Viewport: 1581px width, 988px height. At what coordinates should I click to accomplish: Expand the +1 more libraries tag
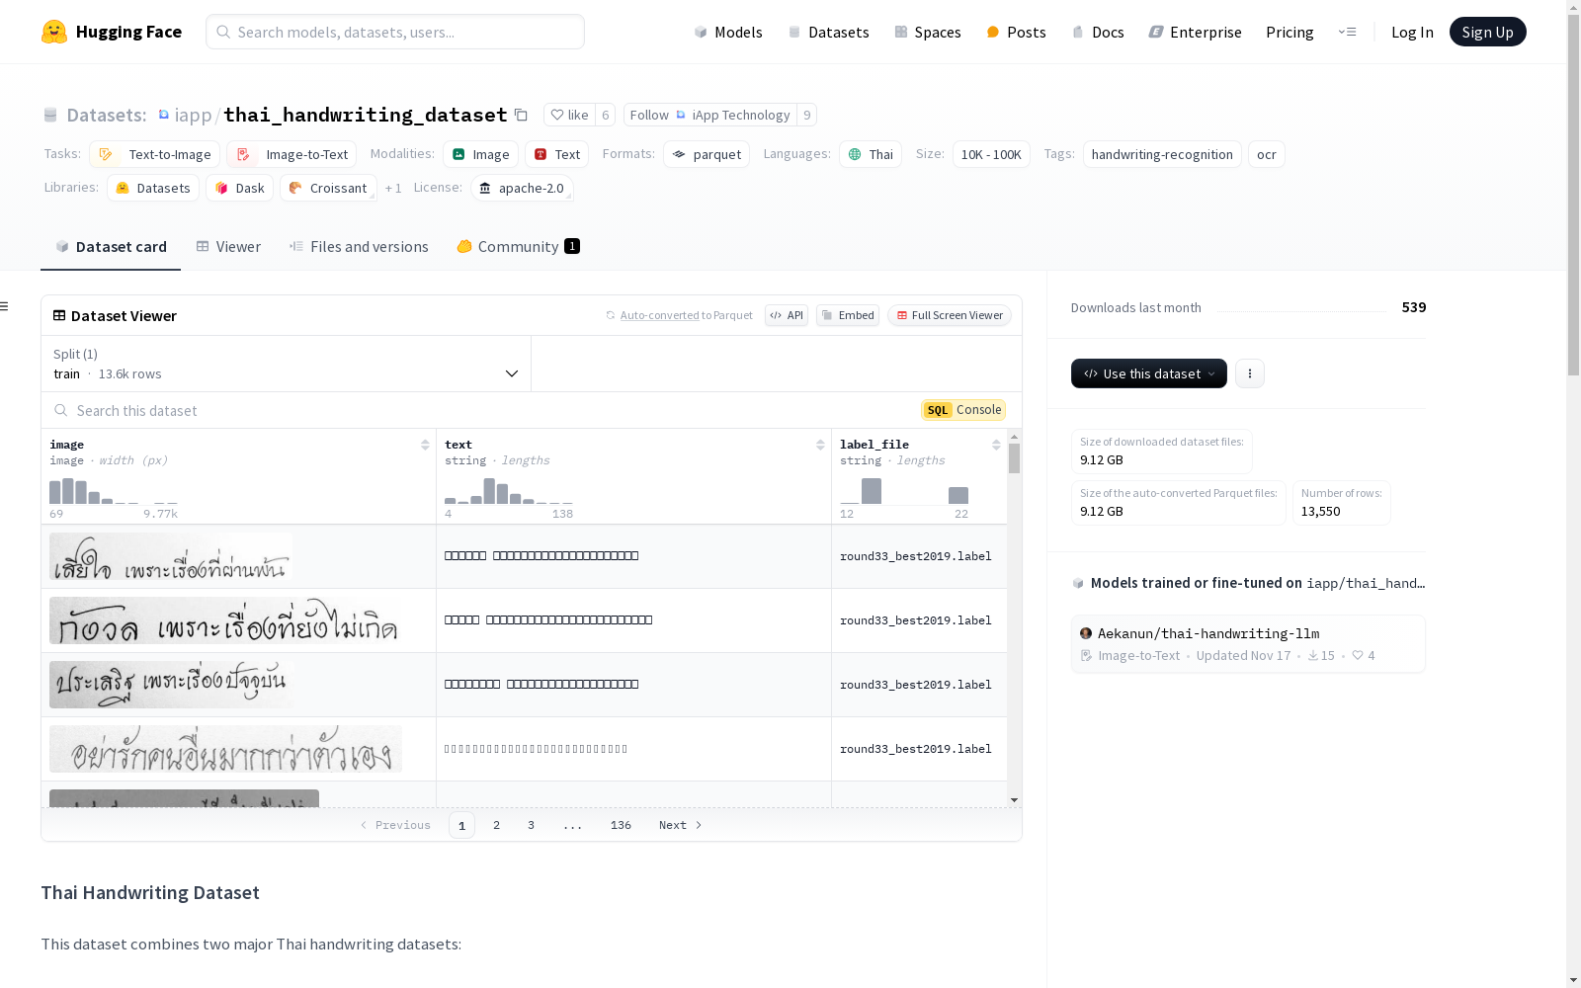[x=393, y=188]
